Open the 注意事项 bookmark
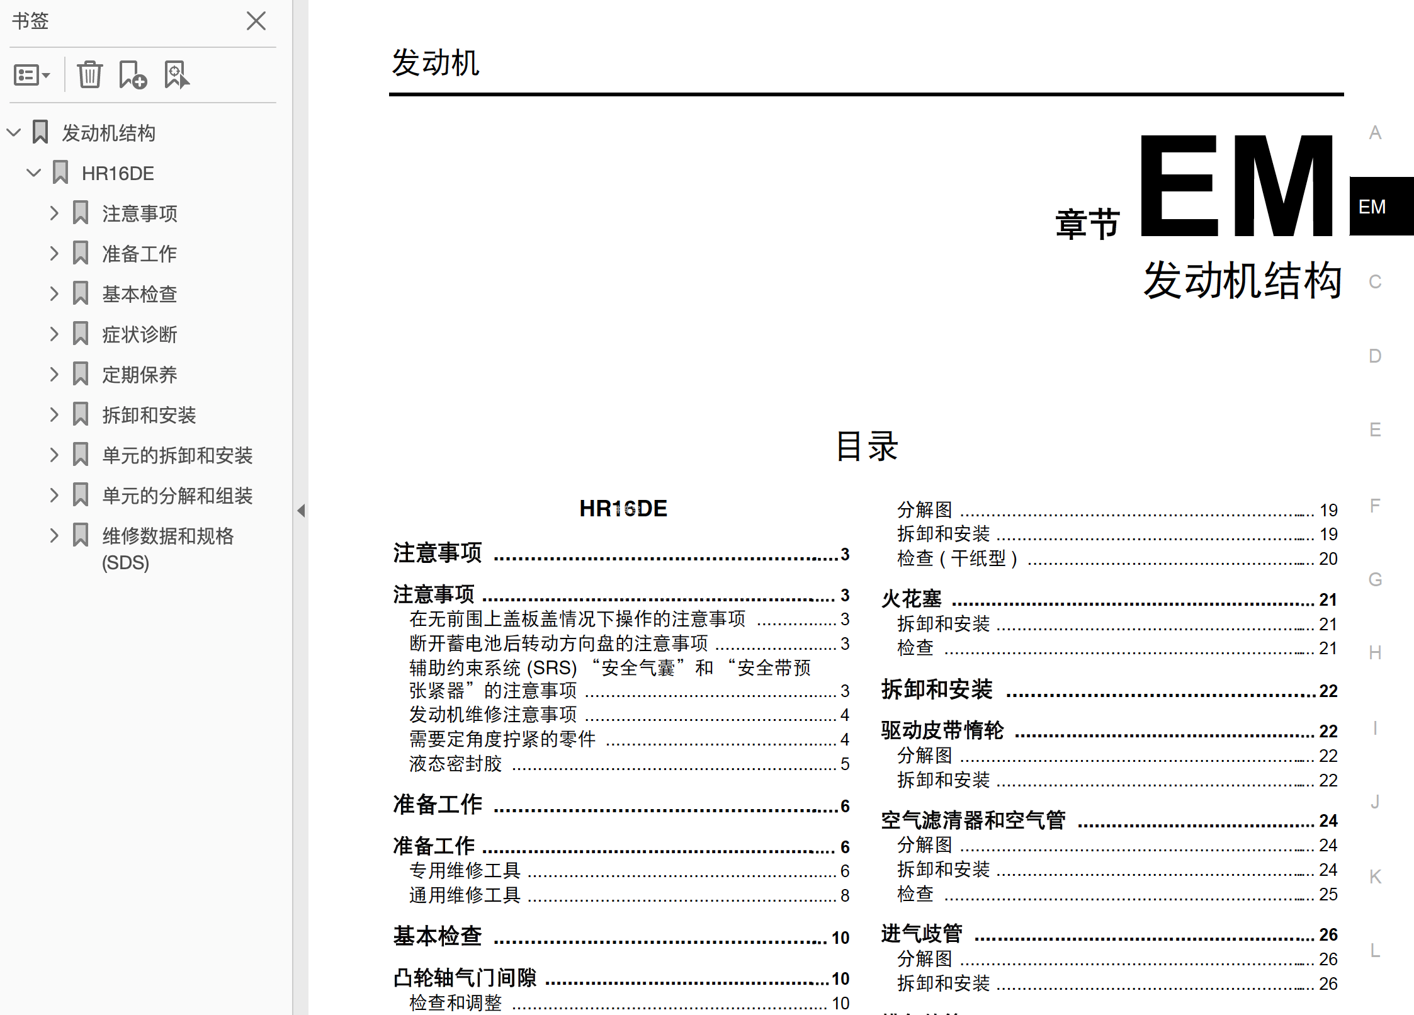This screenshot has width=1414, height=1015. [x=140, y=213]
